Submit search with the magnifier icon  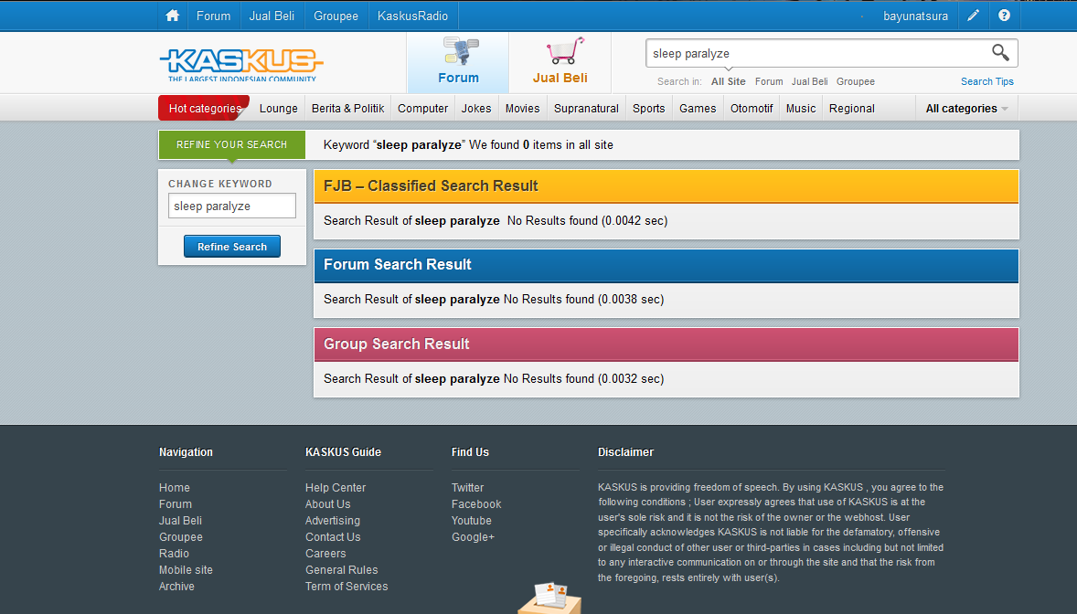(x=1000, y=53)
